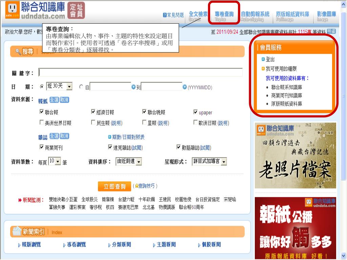347x260 pixels.
Task: Uncheck the upaper checkbox
Action: coord(196,112)
